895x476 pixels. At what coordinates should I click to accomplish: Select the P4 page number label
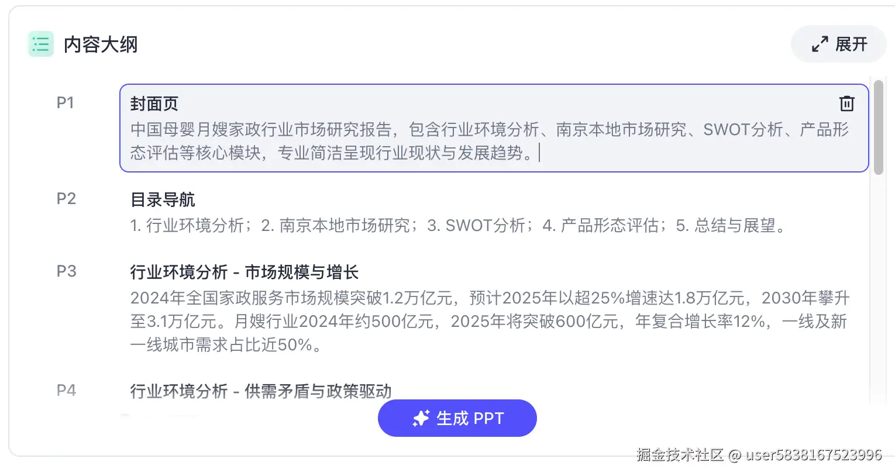(x=66, y=391)
